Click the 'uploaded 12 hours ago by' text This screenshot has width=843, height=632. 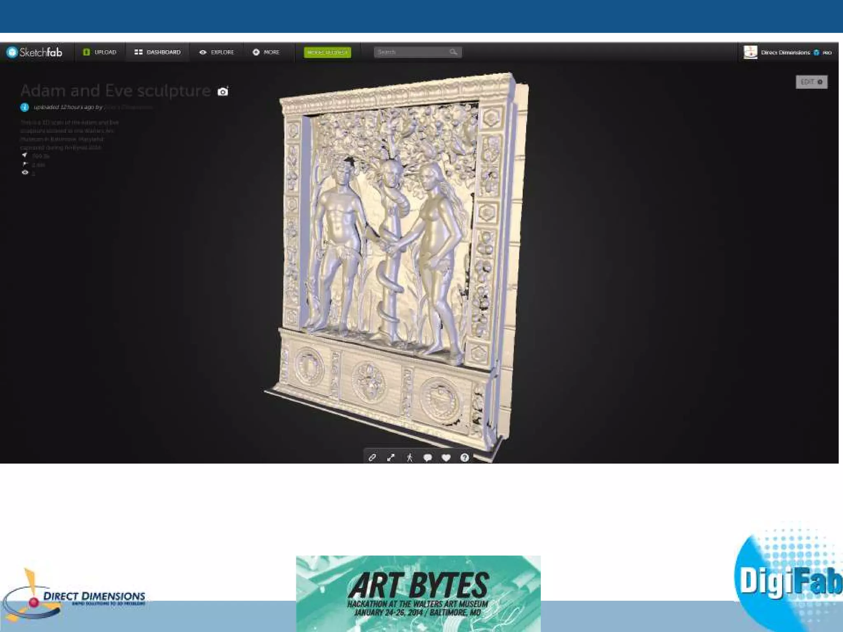click(x=68, y=107)
